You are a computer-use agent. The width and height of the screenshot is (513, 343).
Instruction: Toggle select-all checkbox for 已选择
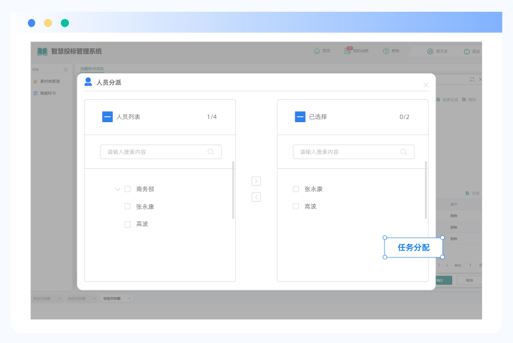(300, 117)
